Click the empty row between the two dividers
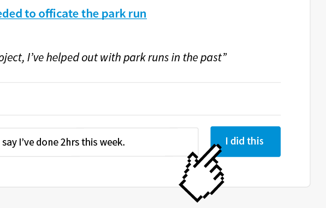This screenshot has height=208, width=326. tap(140, 99)
